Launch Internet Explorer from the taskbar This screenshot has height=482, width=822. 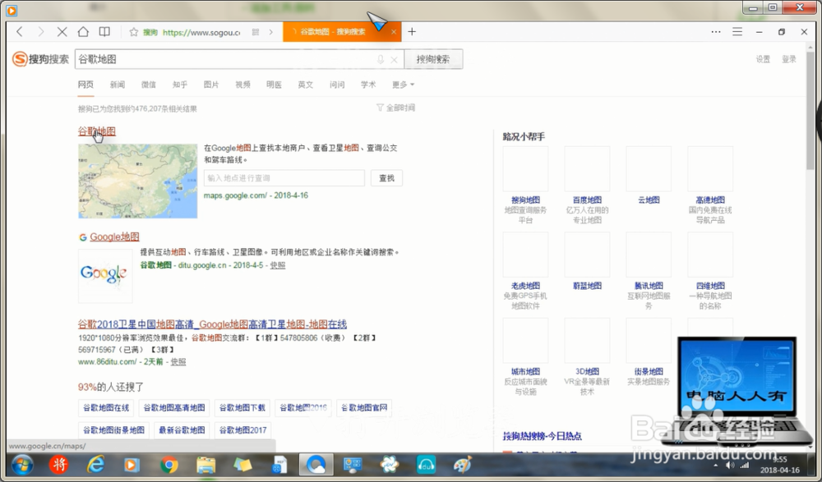(95, 464)
